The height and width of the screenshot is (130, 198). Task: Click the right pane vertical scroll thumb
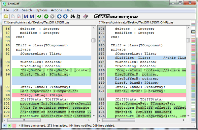pos(188,40)
